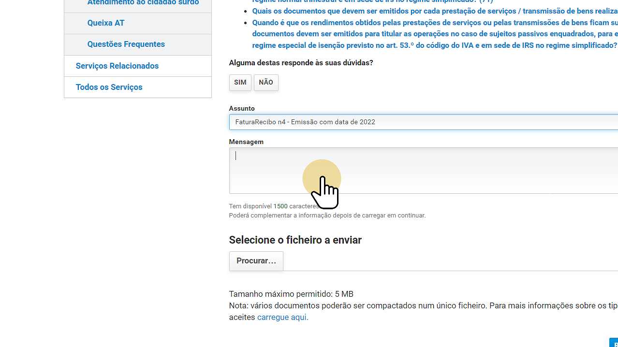The width and height of the screenshot is (618, 347).
Task: Select the Queixa AT sidebar item
Action: click(106, 23)
